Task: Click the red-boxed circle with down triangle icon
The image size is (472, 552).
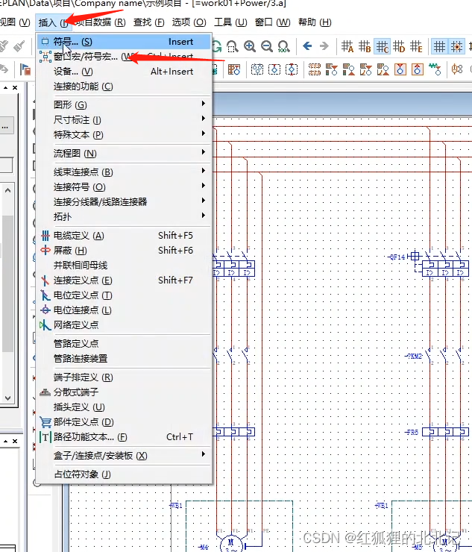Action: [400, 69]
